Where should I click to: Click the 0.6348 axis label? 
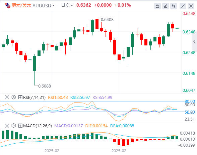[189, 32]
